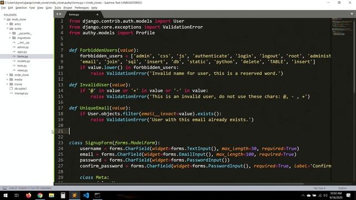
Task: Open apps.py in the sidebar
Action: 22,52
